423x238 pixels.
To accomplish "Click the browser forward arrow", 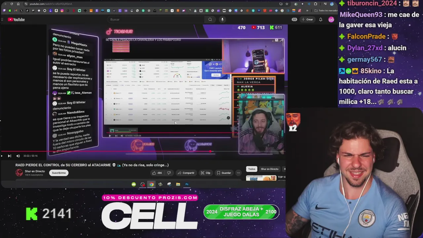I will 5,4.
